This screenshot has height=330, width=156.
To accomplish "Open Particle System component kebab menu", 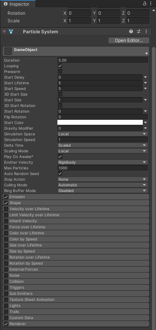I will click(146, 32).
